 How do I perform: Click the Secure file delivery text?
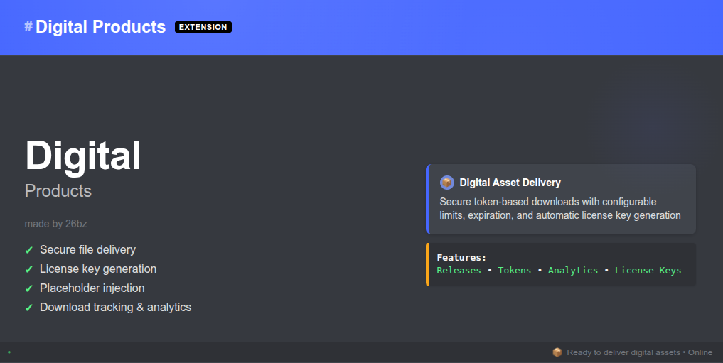point(87,249)
